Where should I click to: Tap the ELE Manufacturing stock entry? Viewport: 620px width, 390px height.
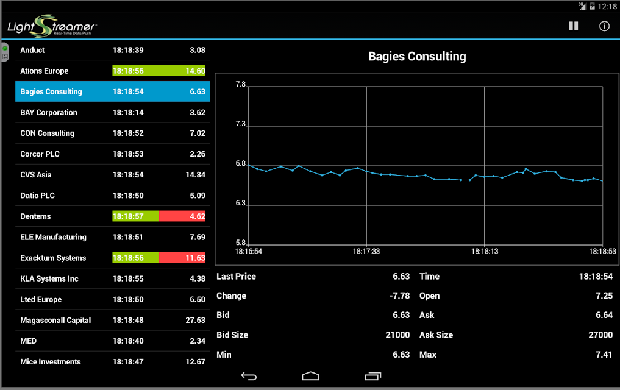coord(113,237)
